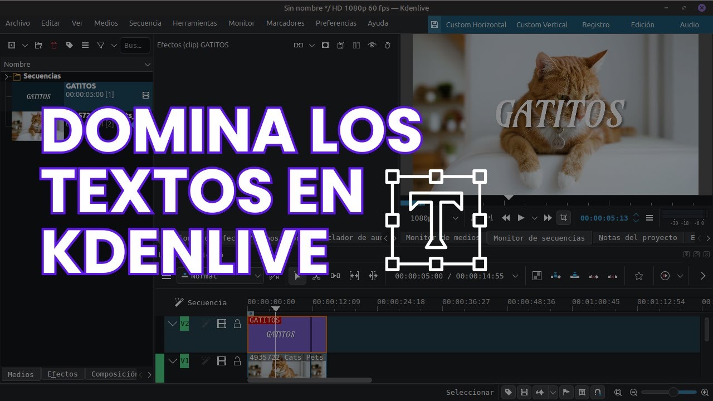Click the effect mask icon in effects panel

[x=325, y=45]
